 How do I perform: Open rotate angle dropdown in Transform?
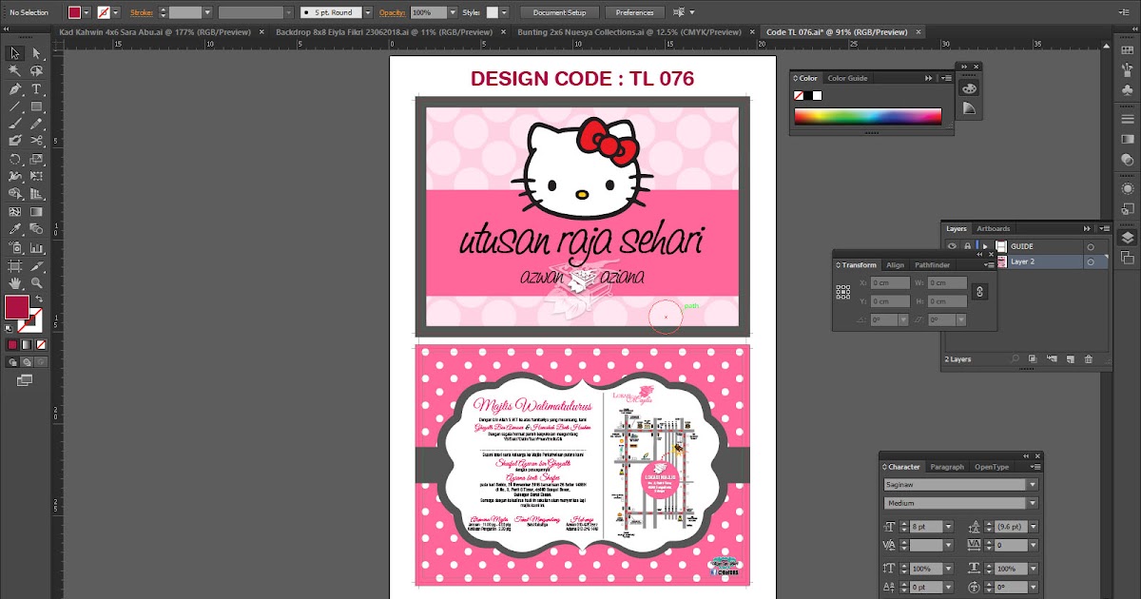(901, 319)
